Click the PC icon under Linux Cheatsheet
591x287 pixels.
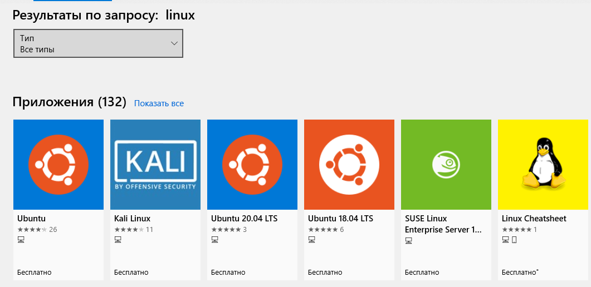[x=505, y=240]
